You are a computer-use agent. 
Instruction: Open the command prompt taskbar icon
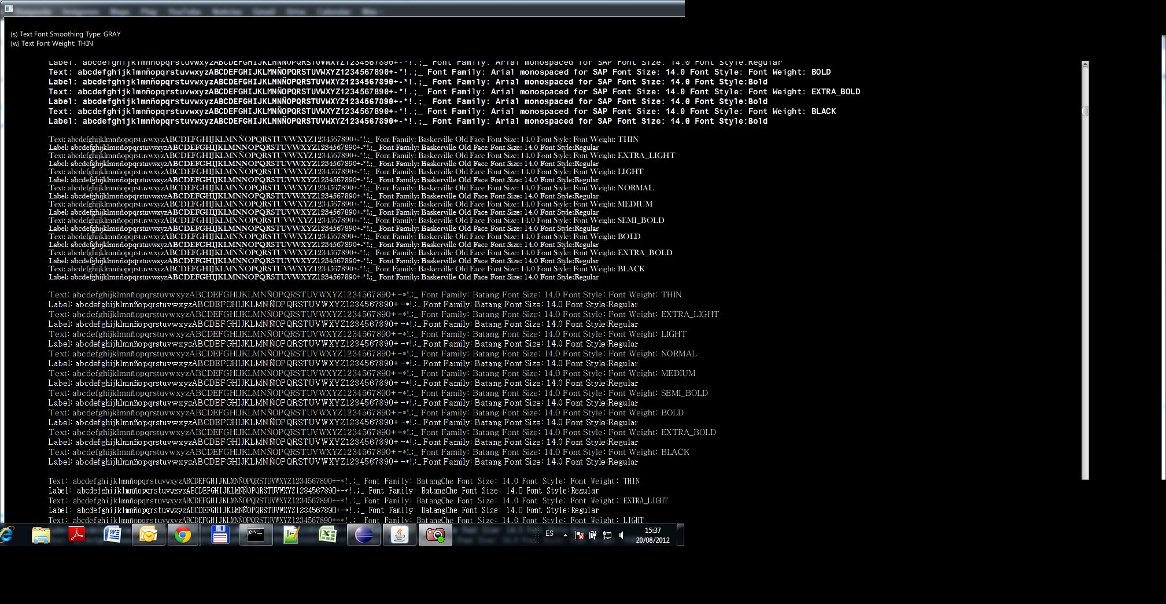pos(256,535)
